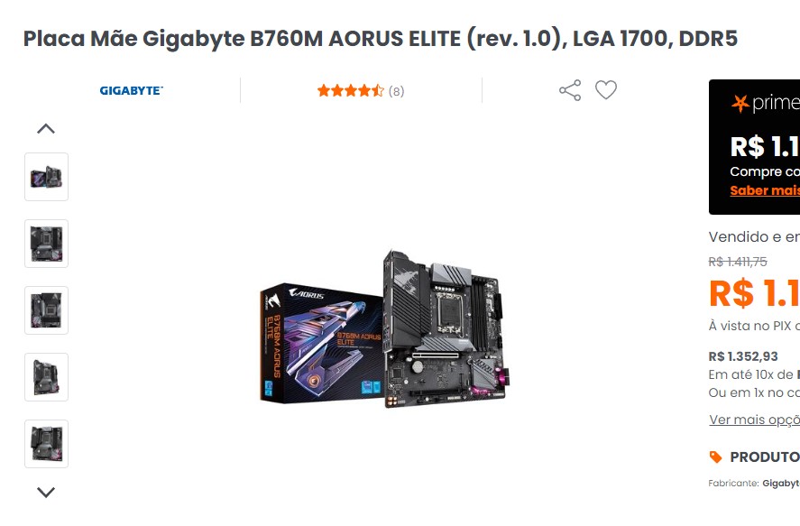The image size is (800, 526).
Task: Click the Gigabyte brand logo
Action: [x=131, y=91]
